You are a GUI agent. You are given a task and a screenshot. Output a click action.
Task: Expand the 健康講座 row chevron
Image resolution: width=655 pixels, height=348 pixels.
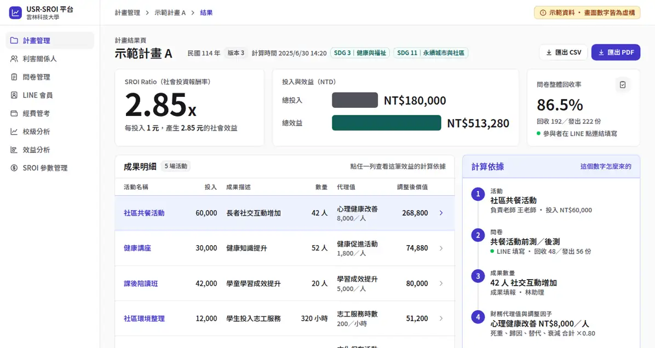click(x=441, y=248)
